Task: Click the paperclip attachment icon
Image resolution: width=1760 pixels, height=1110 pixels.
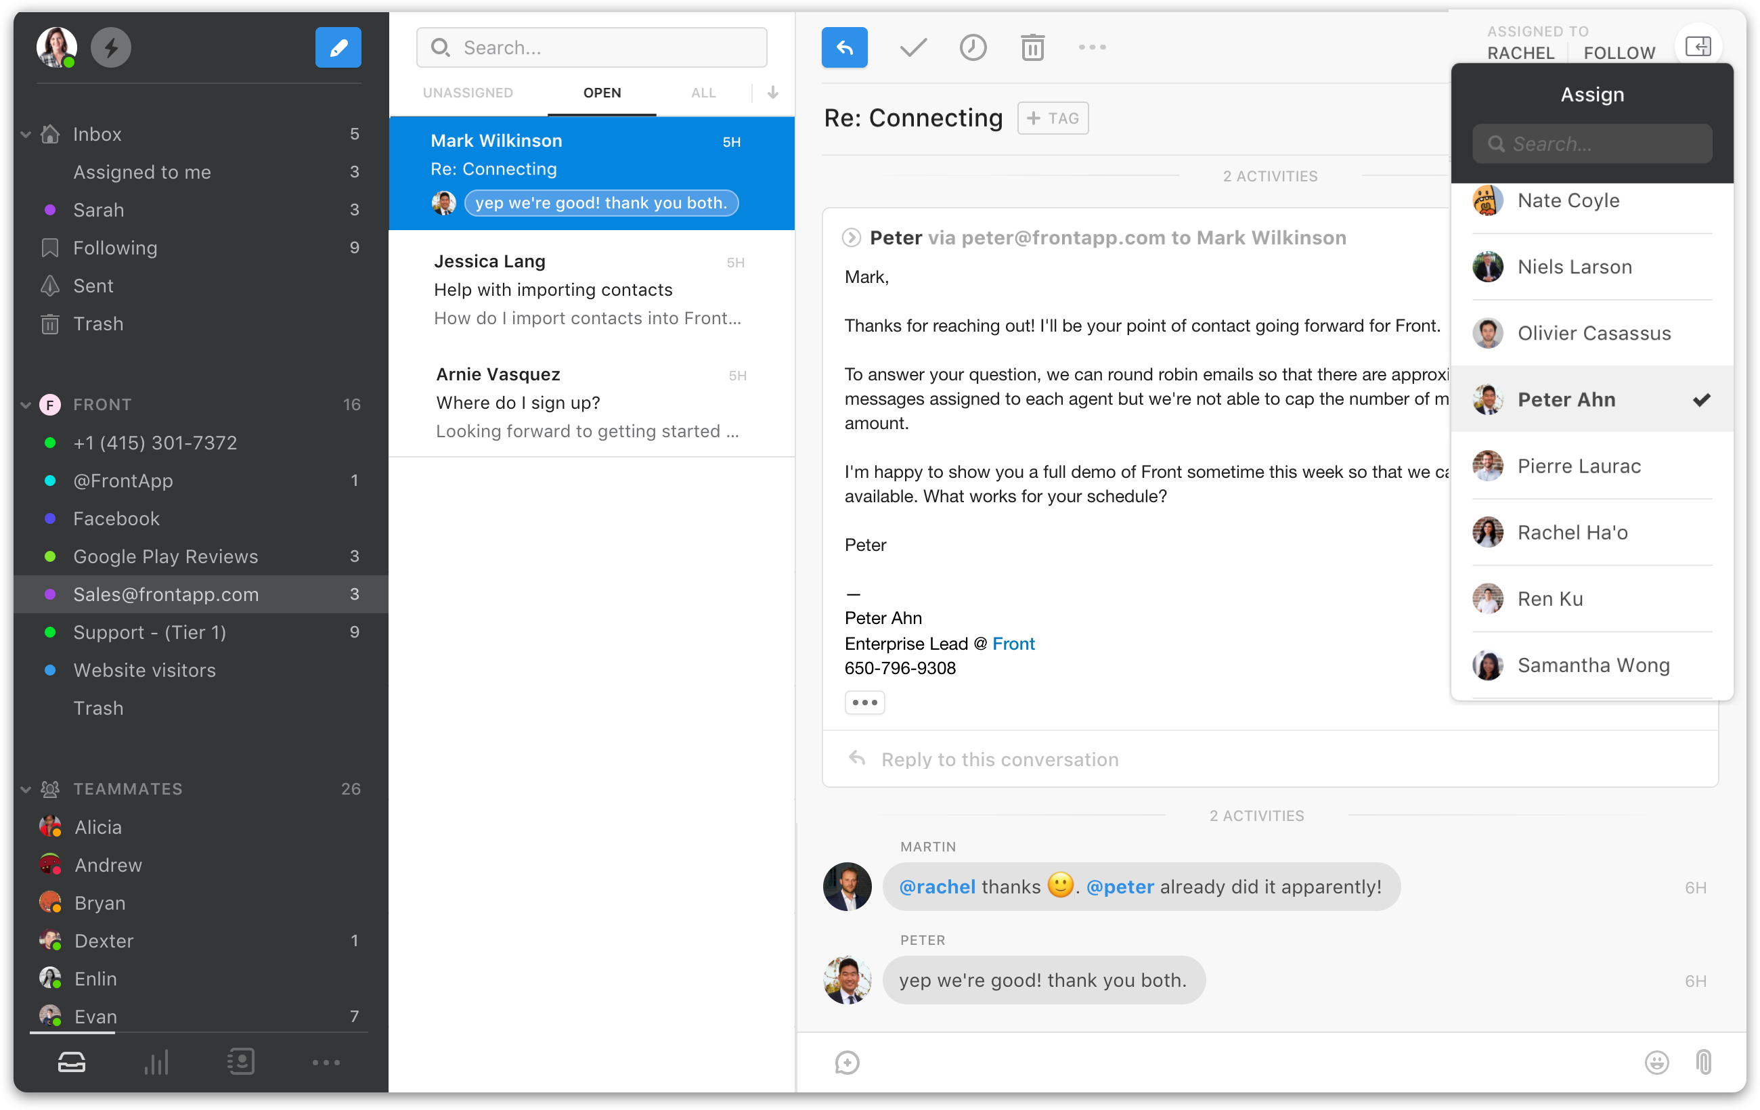Action: click(1704, 1062)
